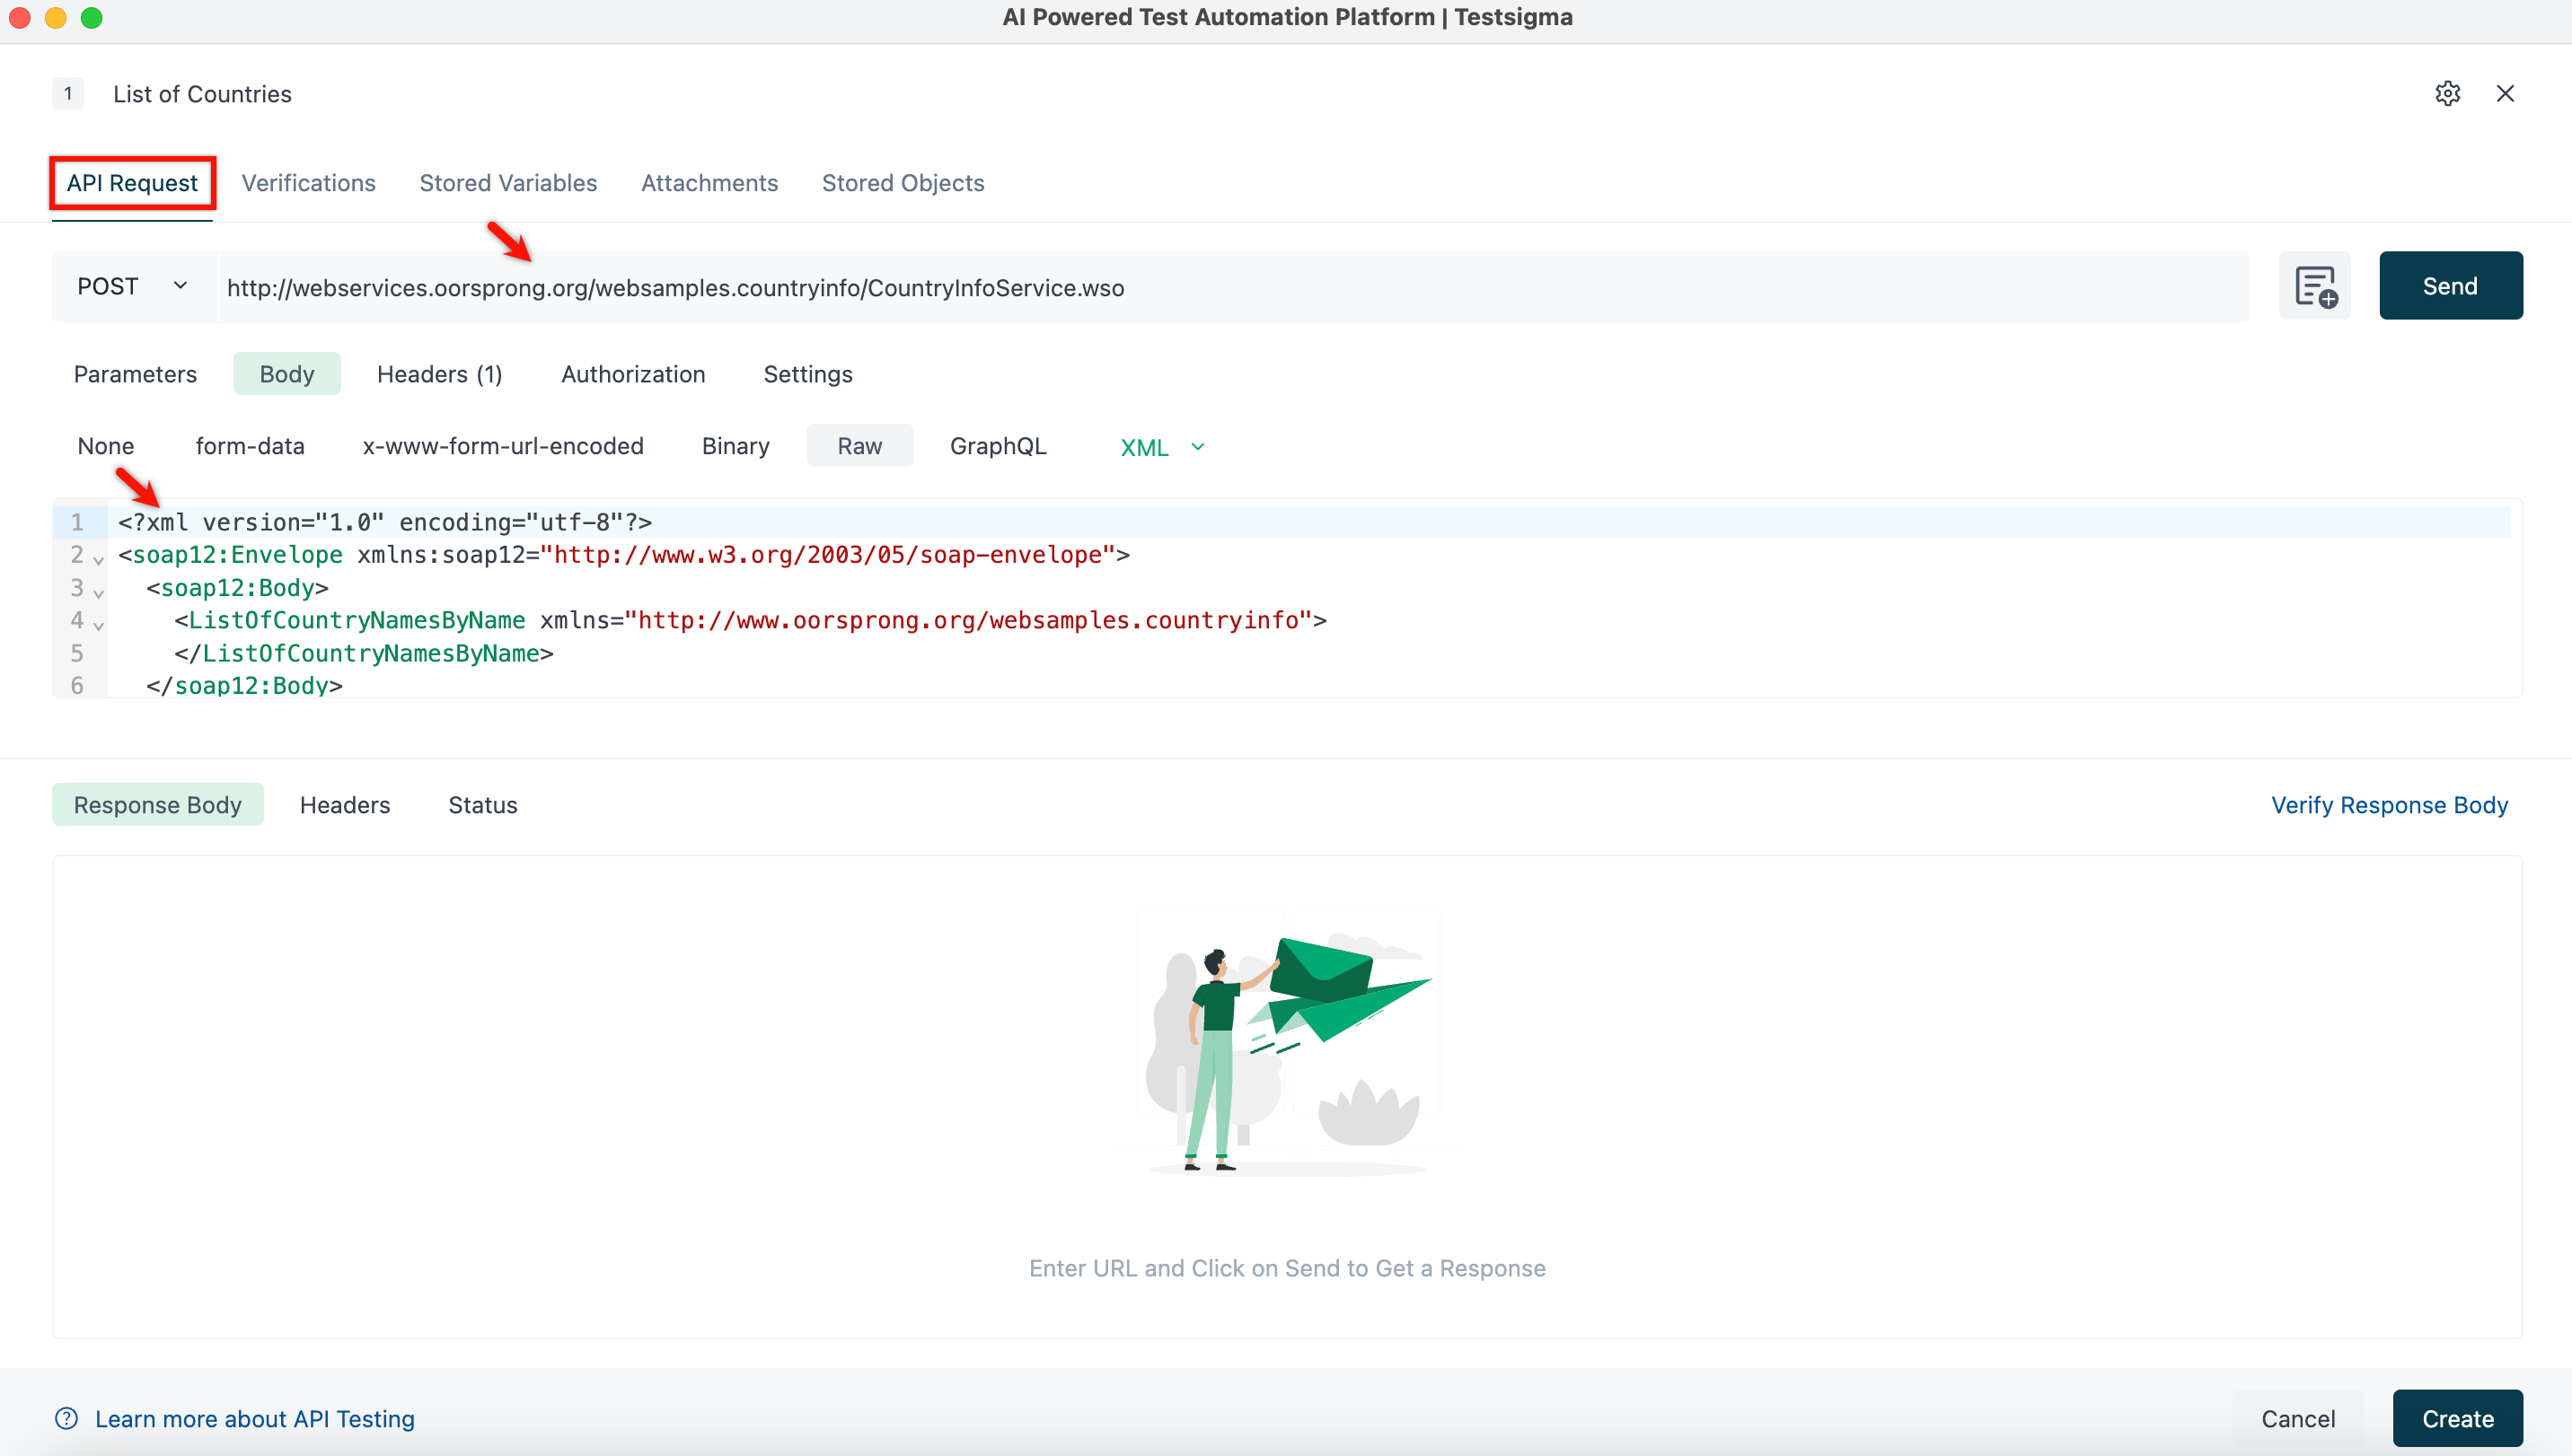
Task: Click the green maximize traffic light
Action: (91, 17)
